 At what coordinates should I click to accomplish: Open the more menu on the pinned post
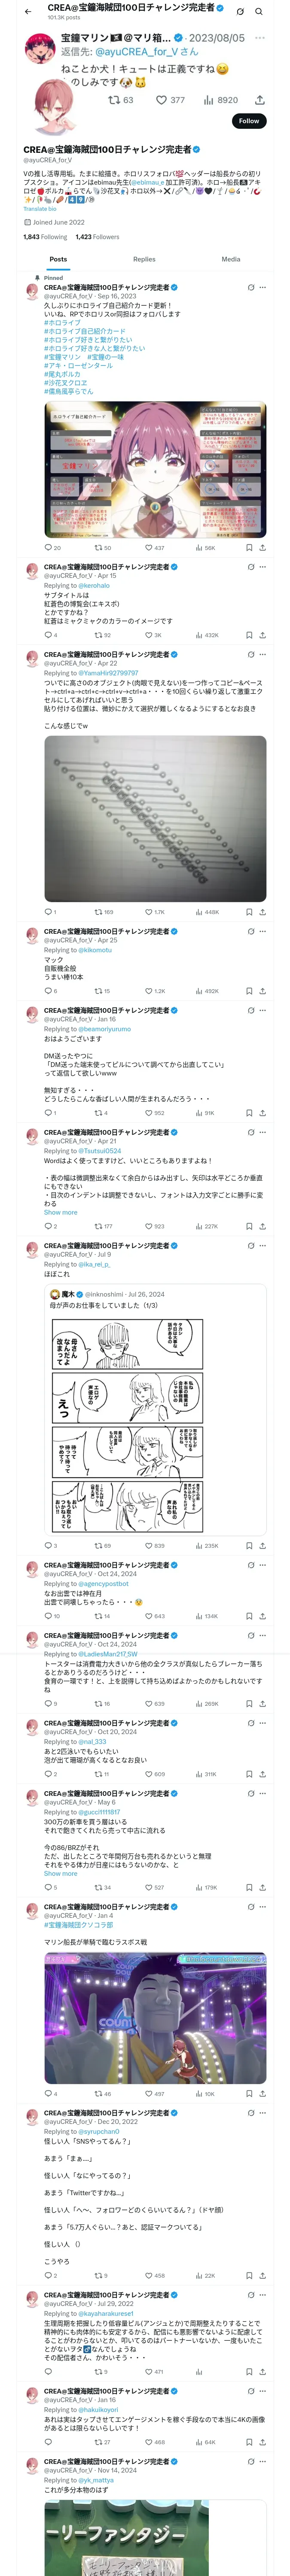point(263,287)
